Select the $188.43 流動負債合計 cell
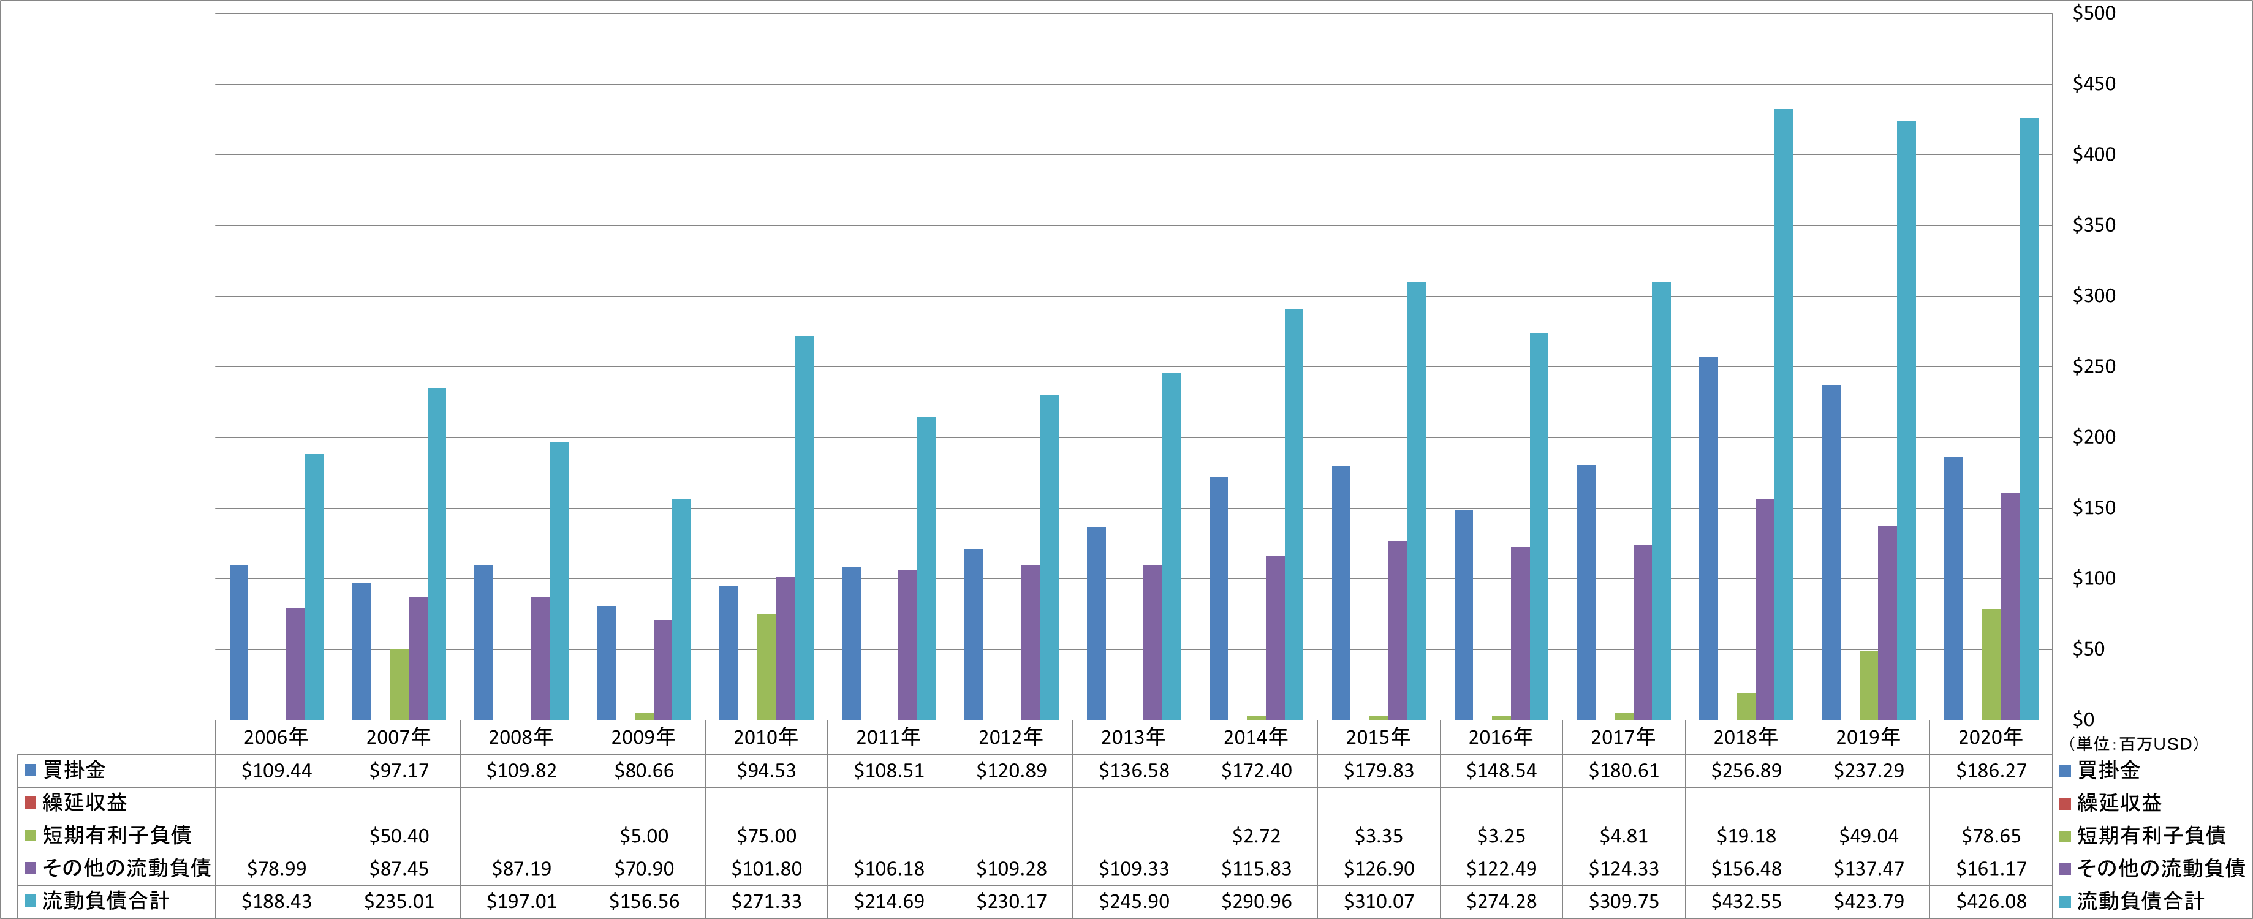This screenshot has width=2253, height=919. 276,901
